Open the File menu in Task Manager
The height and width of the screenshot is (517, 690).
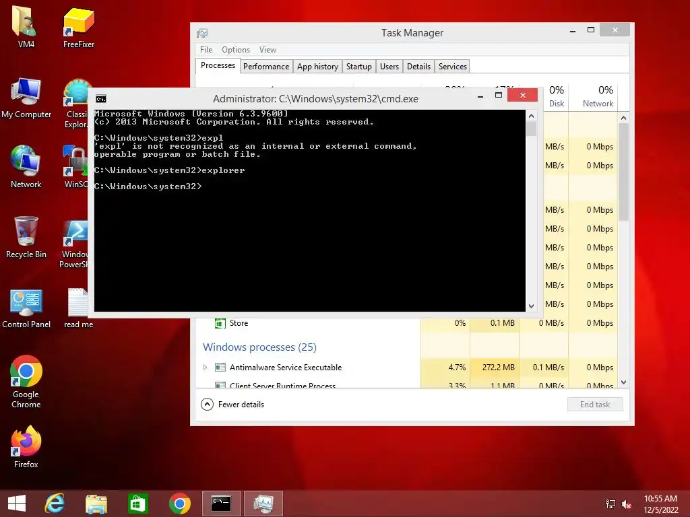click(206, 50)
